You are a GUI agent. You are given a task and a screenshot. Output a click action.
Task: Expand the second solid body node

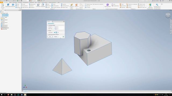click(x=2, y=16)
